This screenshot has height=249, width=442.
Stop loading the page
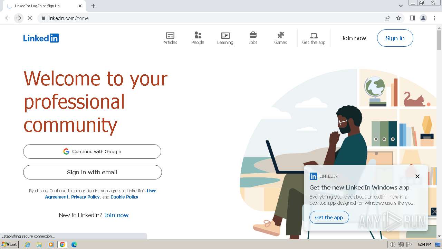tap(30, 18)
